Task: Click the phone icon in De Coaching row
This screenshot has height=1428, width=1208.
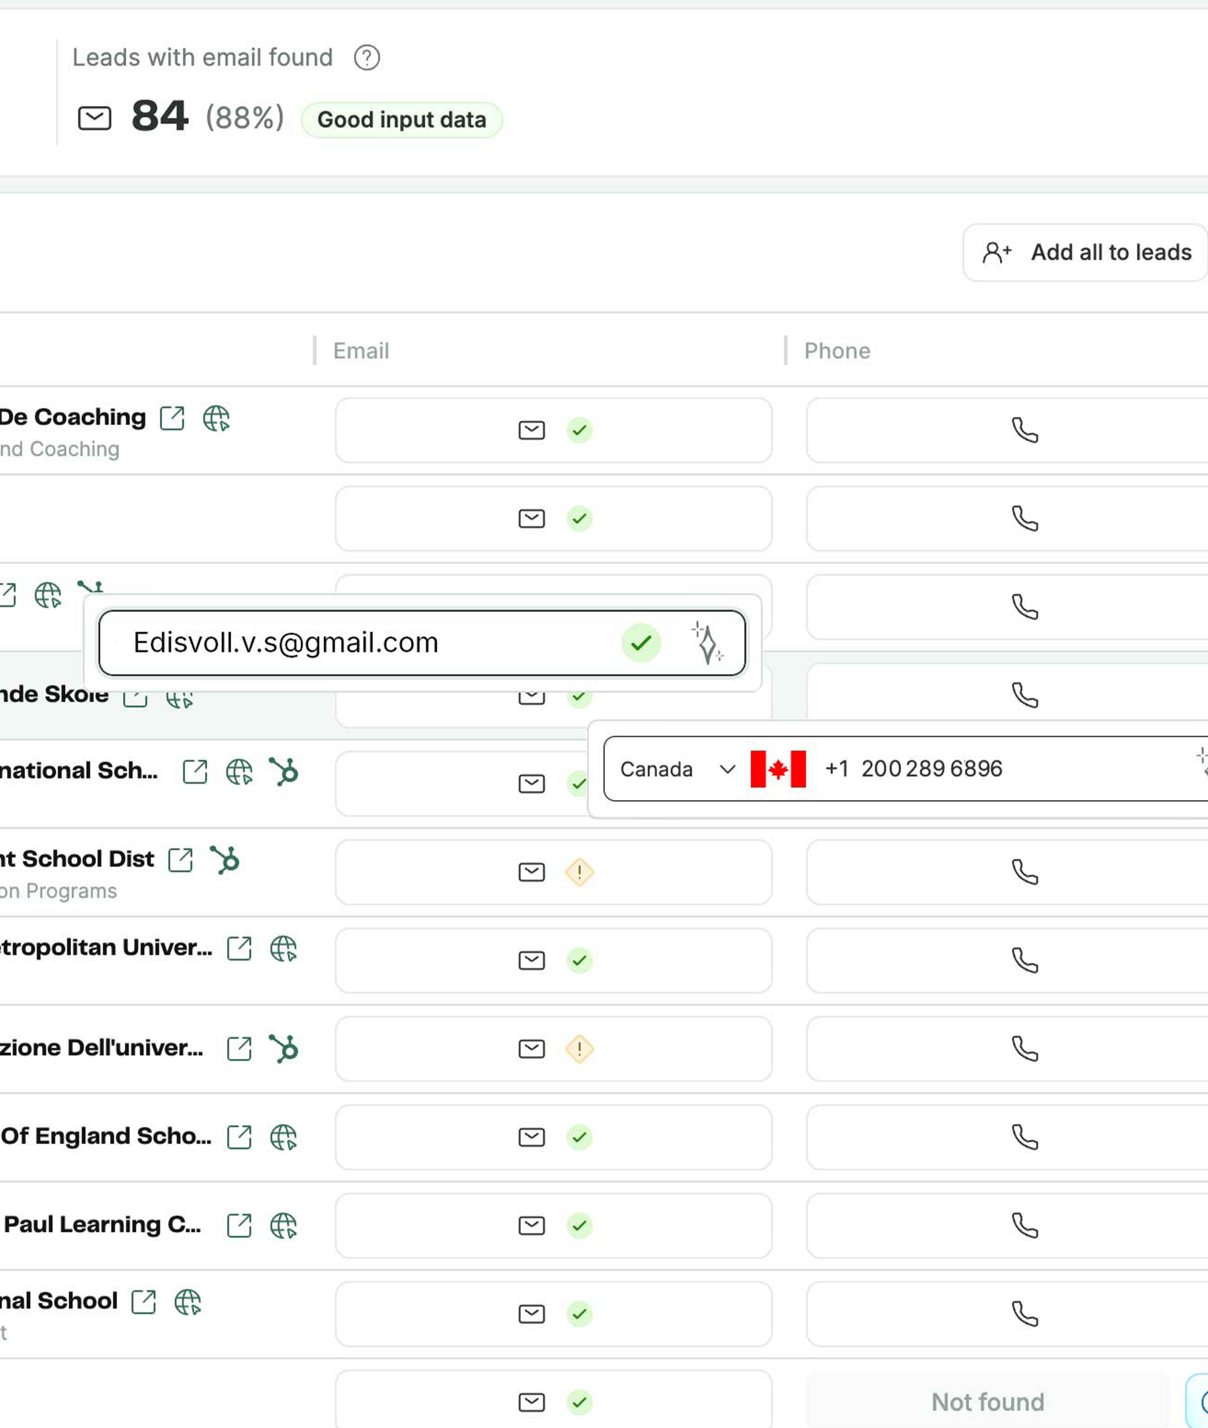Action: point(1024,430)
